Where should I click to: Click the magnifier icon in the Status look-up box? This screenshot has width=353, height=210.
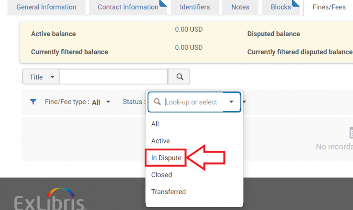[158, 102]
